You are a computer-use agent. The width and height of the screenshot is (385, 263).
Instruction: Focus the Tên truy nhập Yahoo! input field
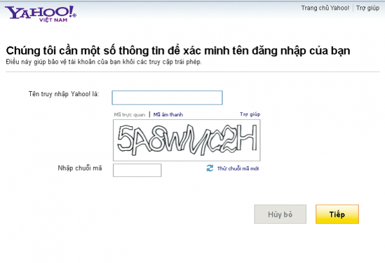click(167, 98)
